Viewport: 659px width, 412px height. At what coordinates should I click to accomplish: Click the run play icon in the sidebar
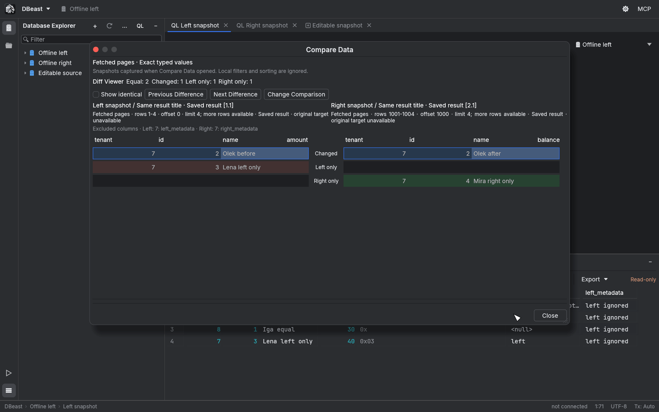[9, 373]
